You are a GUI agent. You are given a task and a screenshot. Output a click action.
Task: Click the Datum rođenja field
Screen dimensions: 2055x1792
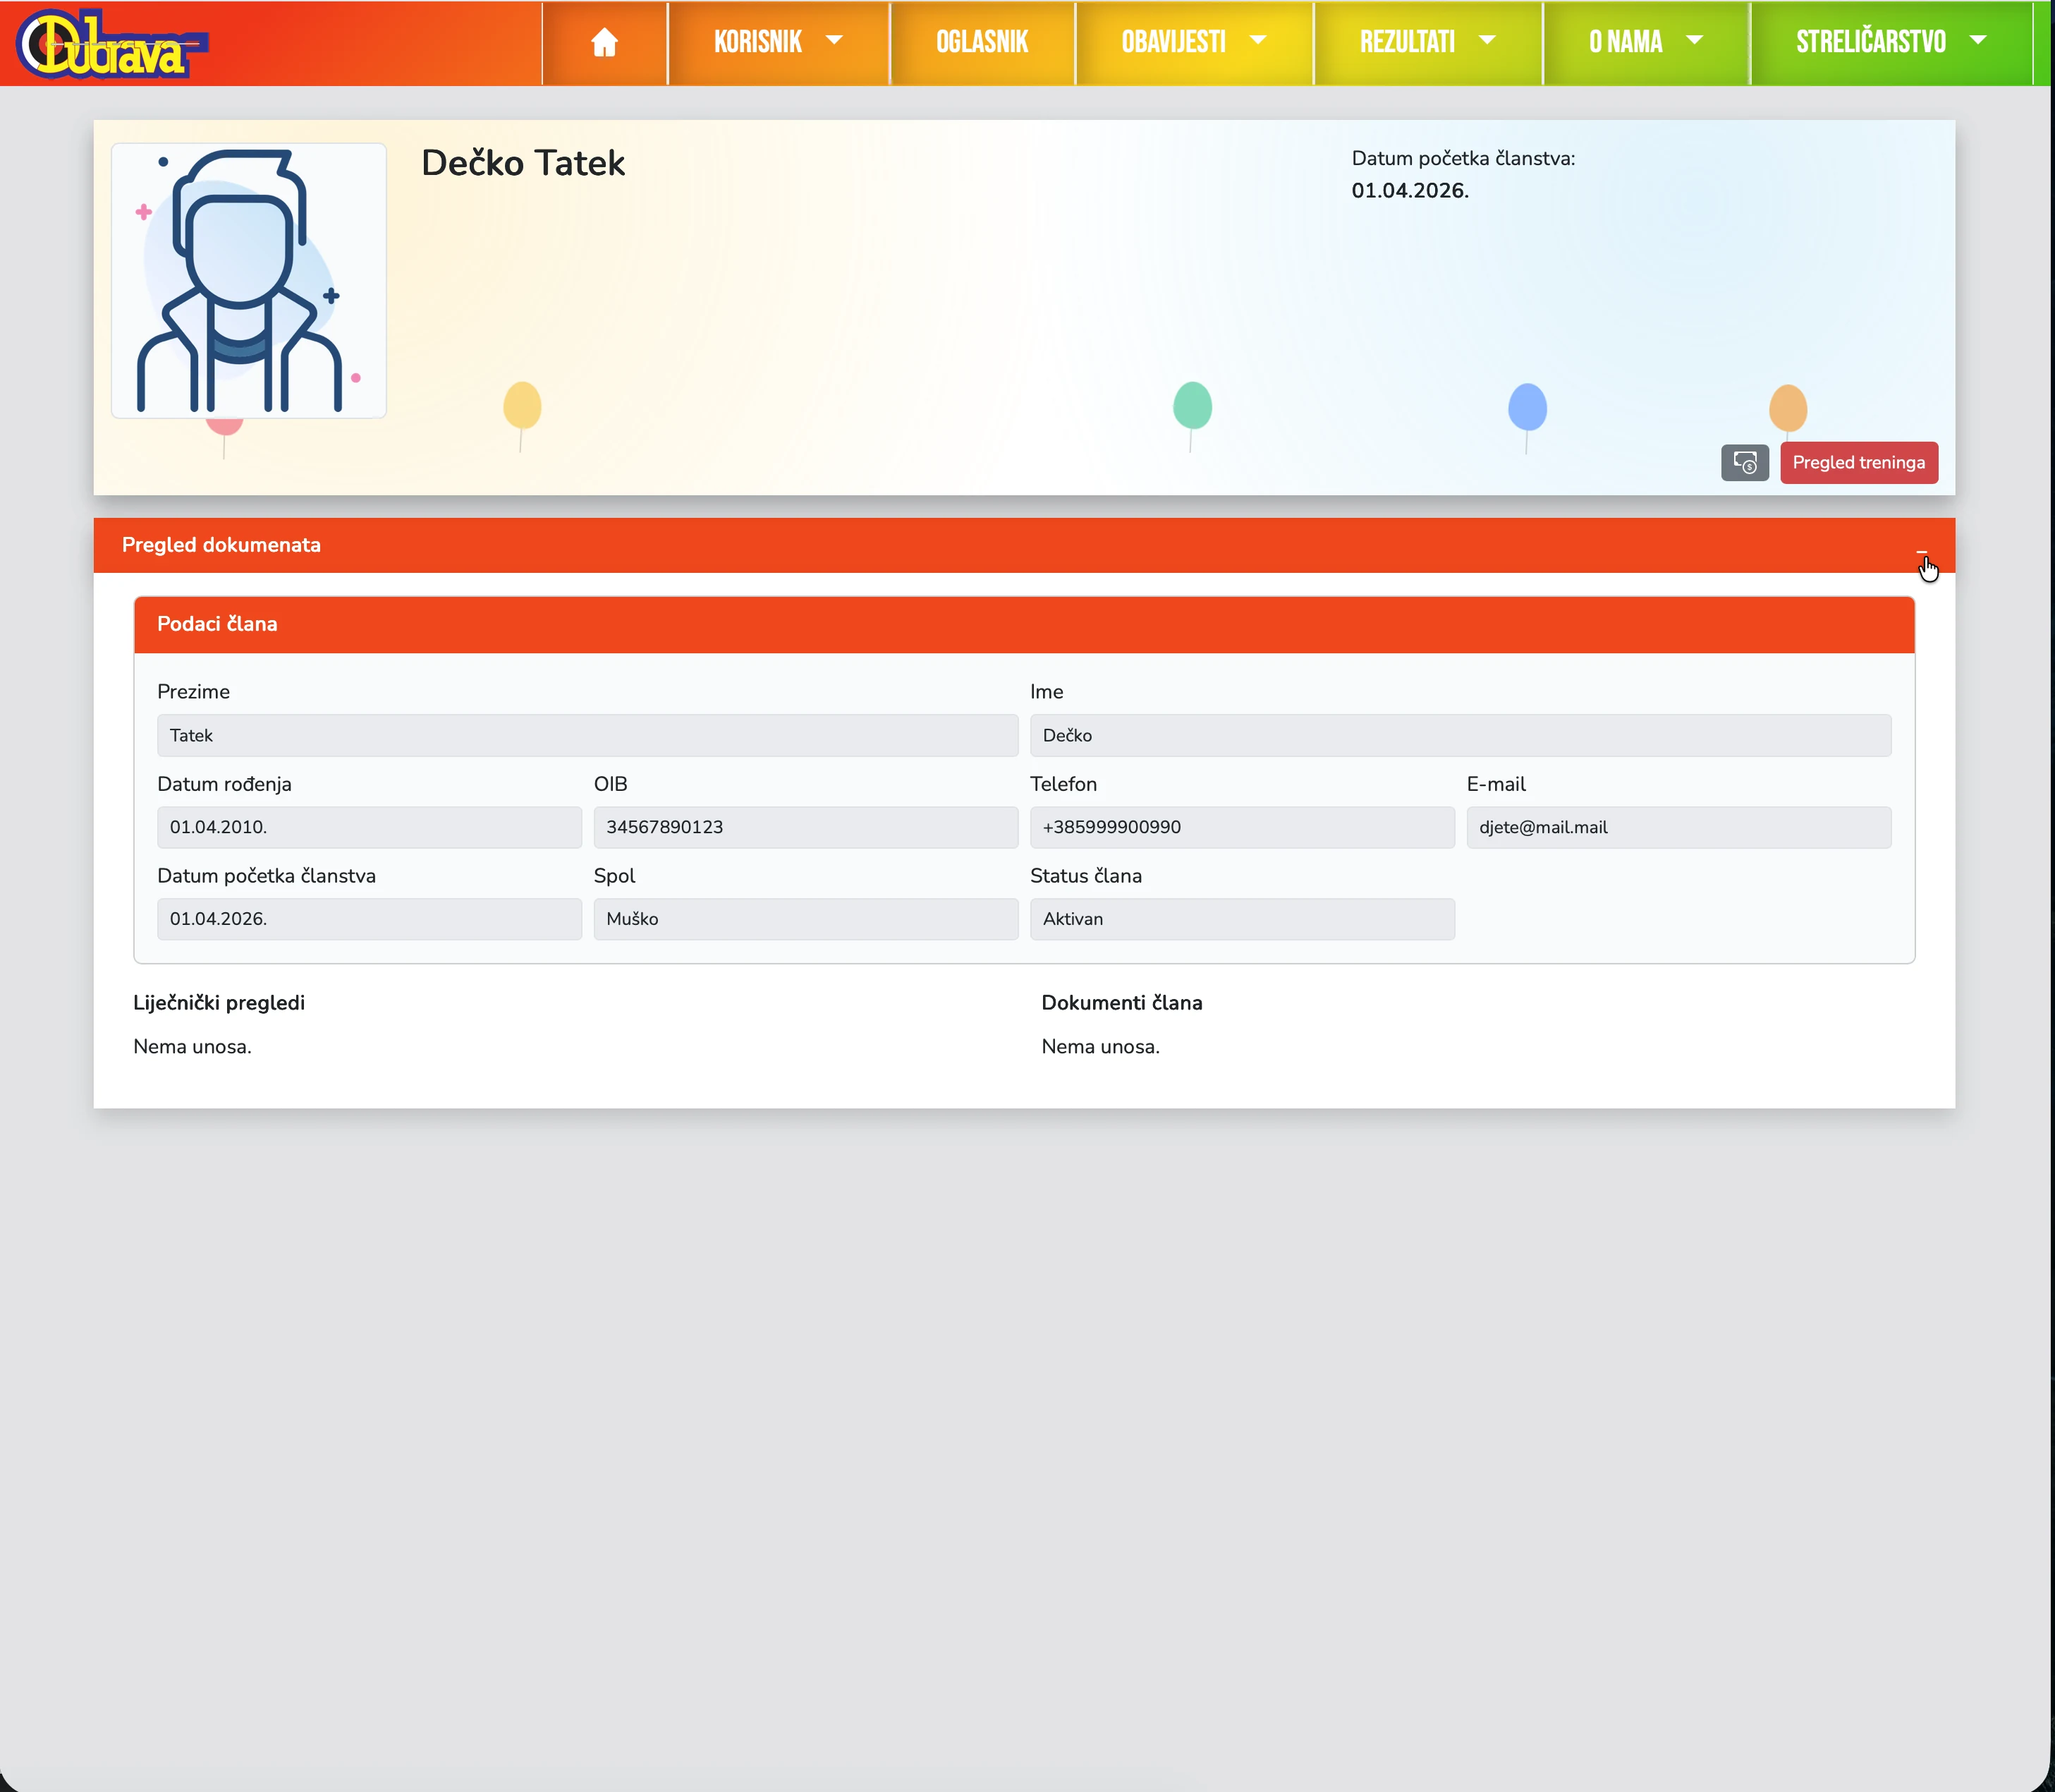(x=369, y=827)
